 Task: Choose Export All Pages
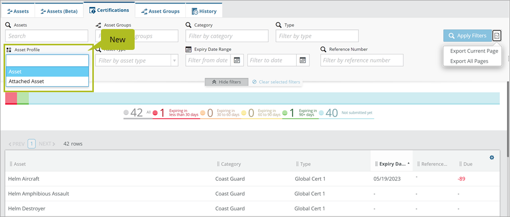coord(469,61)
